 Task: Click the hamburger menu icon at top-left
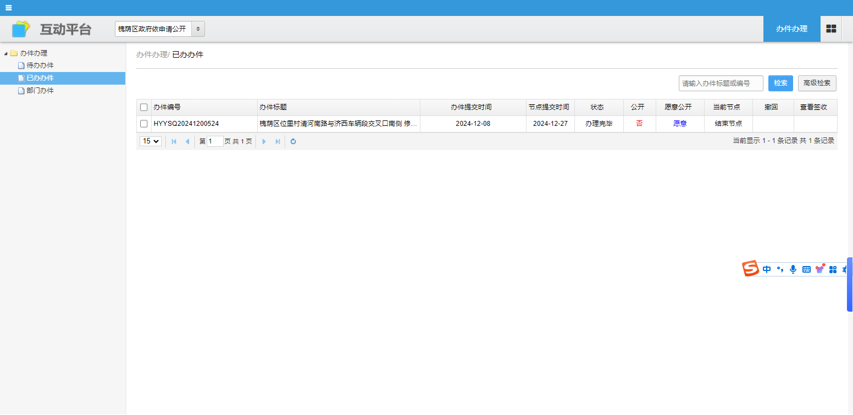click(8, 8)
